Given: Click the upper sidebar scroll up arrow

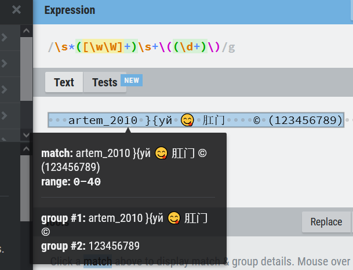Looking at the screenshot, I should (x=26, y=31).
